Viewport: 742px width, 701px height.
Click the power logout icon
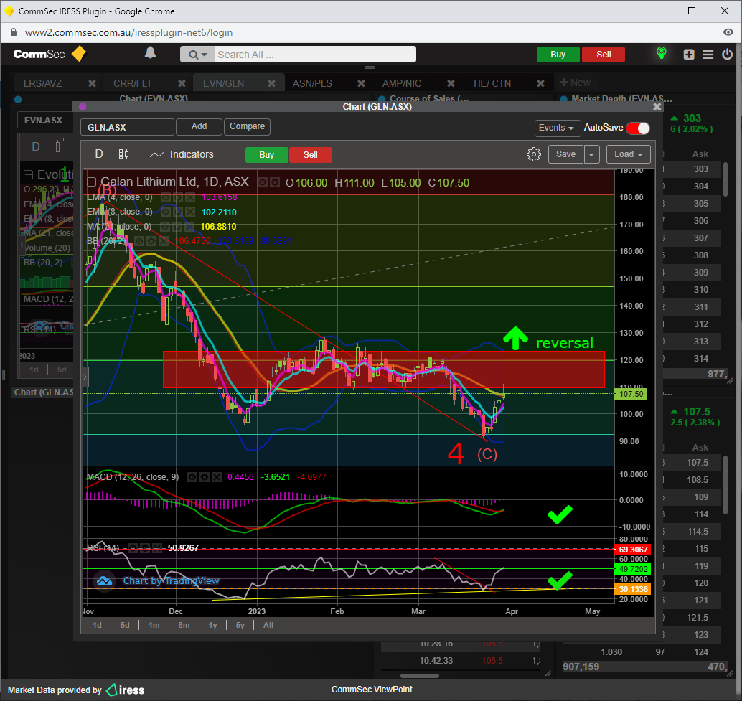728,55
